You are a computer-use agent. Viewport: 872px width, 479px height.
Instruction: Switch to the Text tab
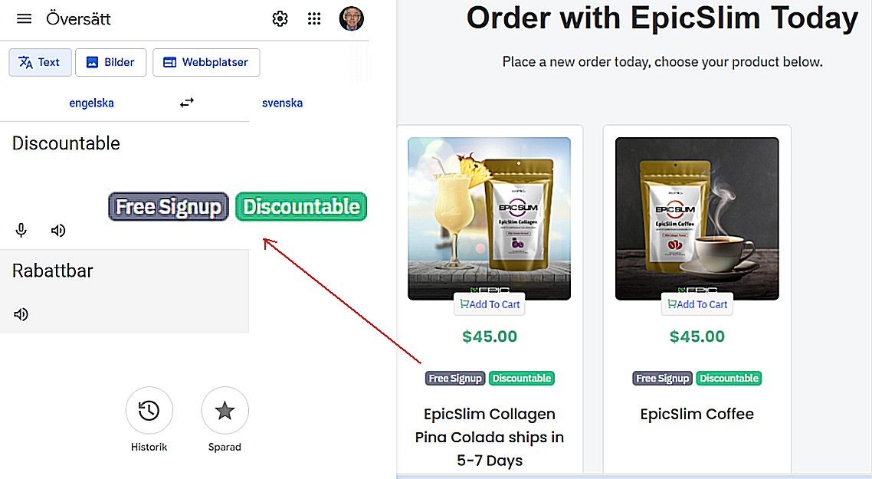tap(40, 62)
